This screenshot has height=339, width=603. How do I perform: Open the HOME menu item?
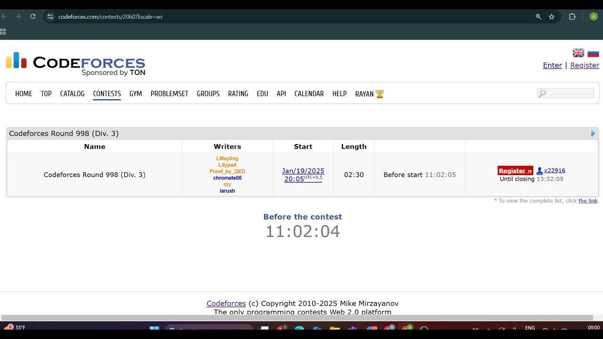click(x=24, y=94)
